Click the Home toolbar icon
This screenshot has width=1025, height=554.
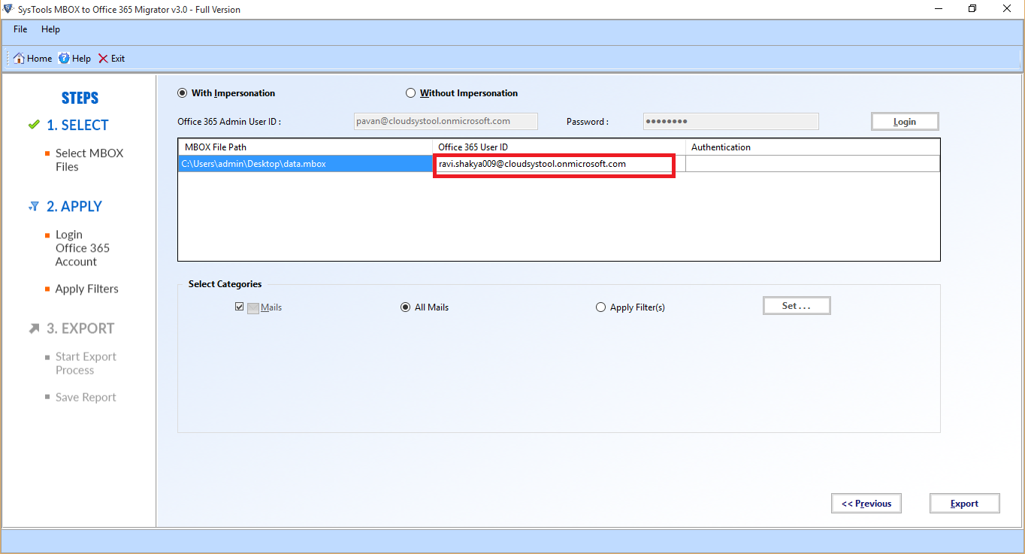tap(20, 59)
